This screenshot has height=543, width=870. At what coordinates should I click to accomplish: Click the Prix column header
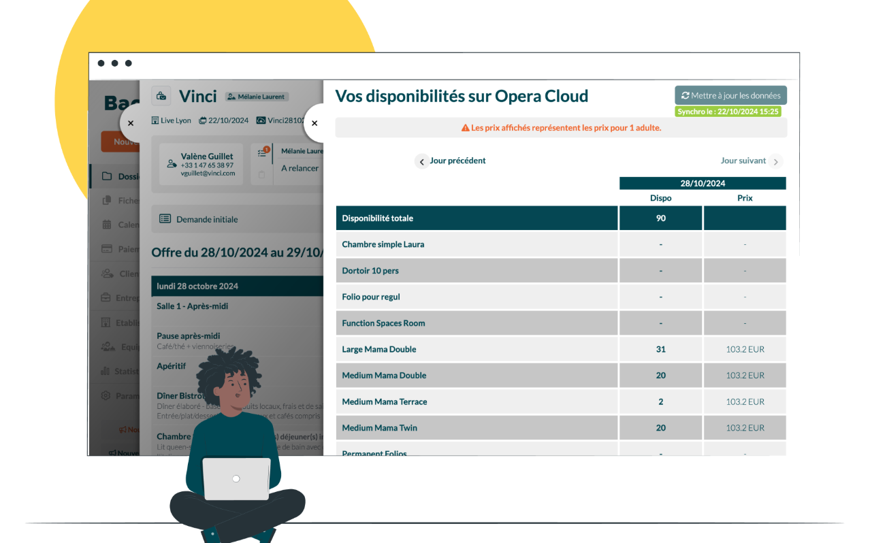pyautogui.click(x=745, y=198)
